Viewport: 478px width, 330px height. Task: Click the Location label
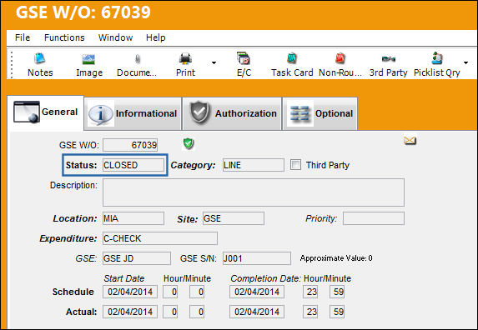coord(75,218)
